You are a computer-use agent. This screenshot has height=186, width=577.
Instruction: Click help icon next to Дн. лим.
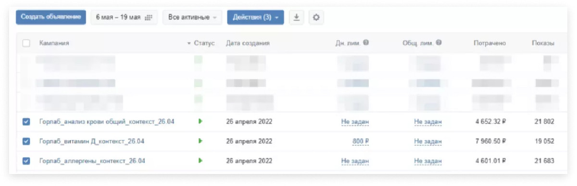pyautogui.click(x=366, y=43)
